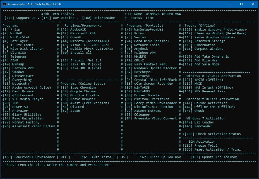Maximize the Ankh Tech Toolbox window
The width and height of the screenshot is (259, 179).
[241, 4]
